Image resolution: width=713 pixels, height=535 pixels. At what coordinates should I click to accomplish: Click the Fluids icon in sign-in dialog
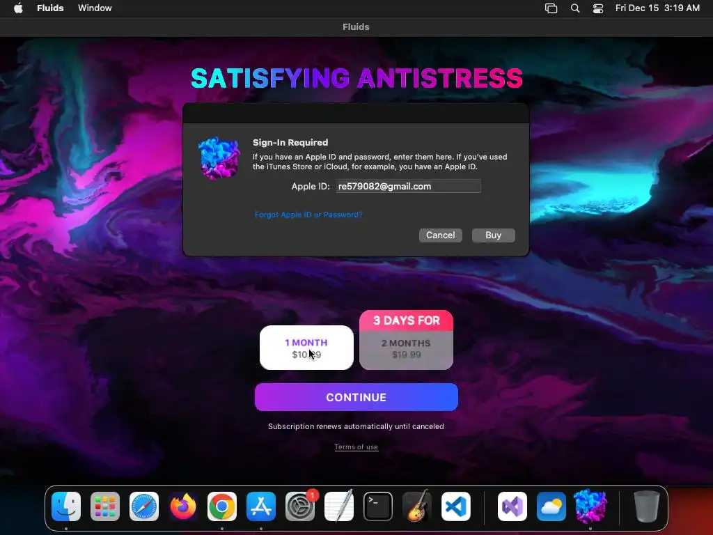[x=219, y=158]
